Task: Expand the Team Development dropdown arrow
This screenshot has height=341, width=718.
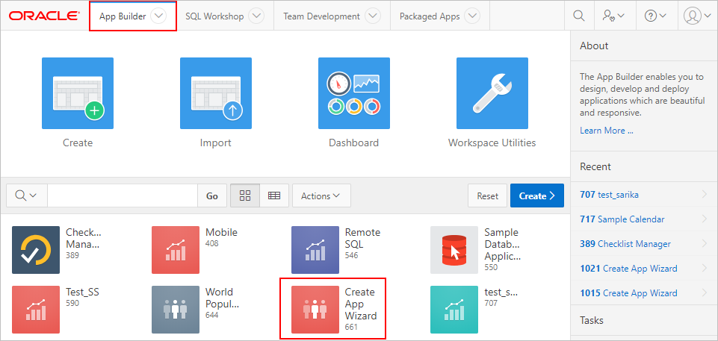Action: pos(373,16)
